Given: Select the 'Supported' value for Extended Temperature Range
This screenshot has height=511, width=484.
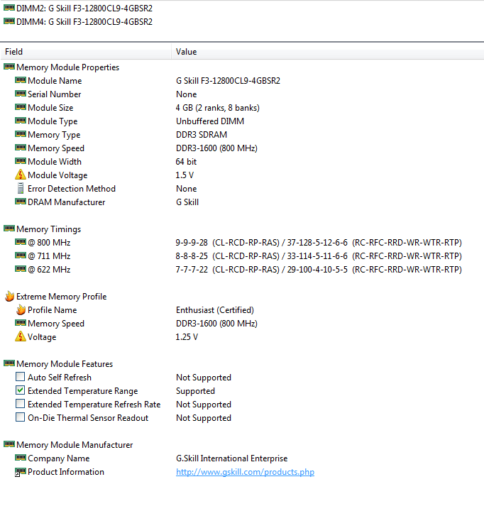Looking at the screenshot, I should point(195,391).
